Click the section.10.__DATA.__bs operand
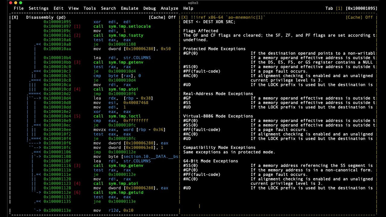 [151, 157]
